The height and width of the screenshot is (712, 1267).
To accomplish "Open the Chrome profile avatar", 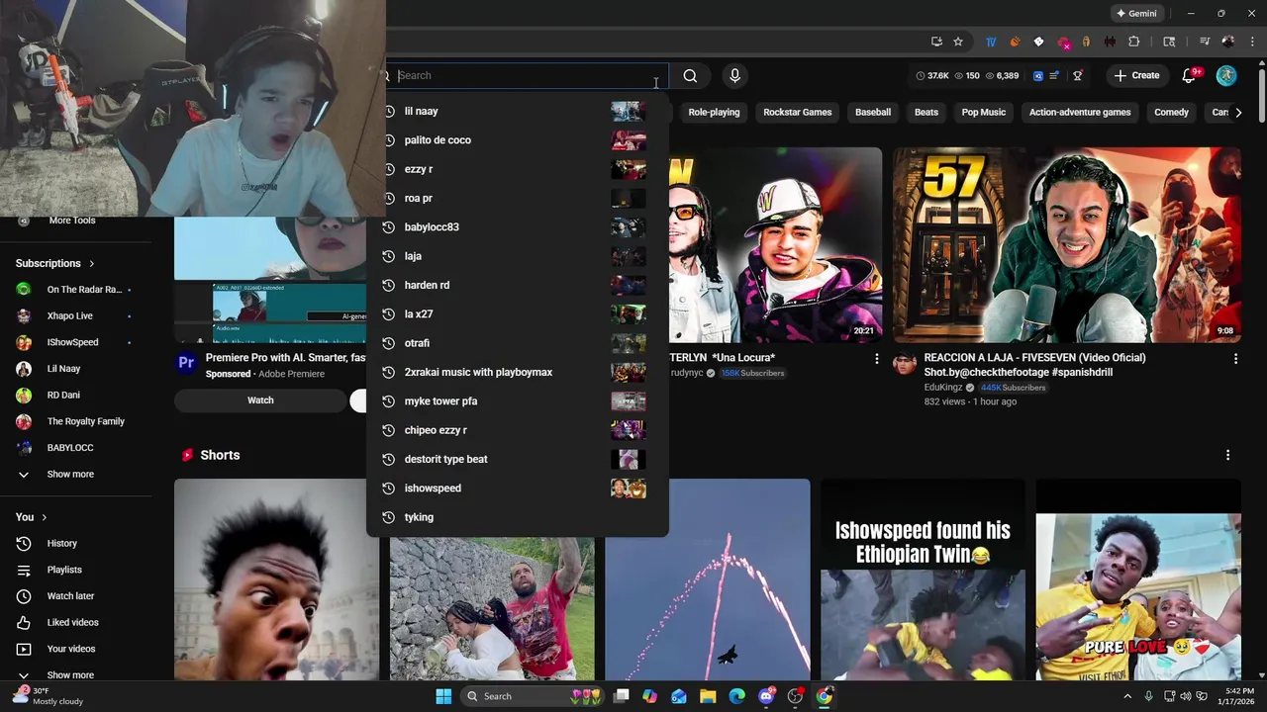I will coord(1228,42).
